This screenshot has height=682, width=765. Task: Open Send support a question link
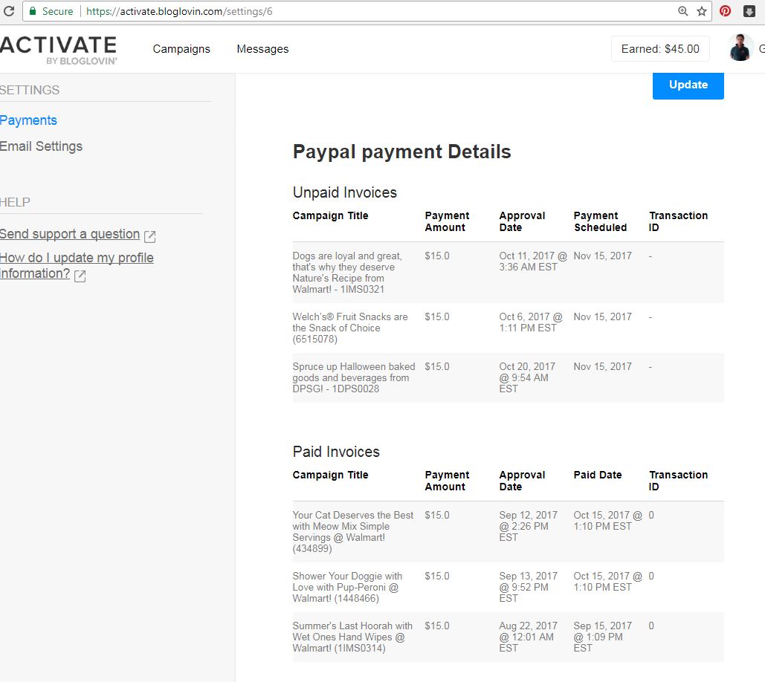click(x=70, y=234)
